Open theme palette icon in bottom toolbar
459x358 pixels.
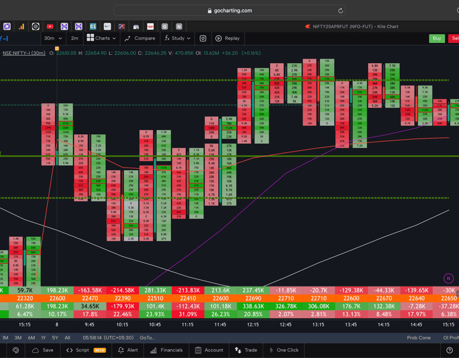(16, 350)
